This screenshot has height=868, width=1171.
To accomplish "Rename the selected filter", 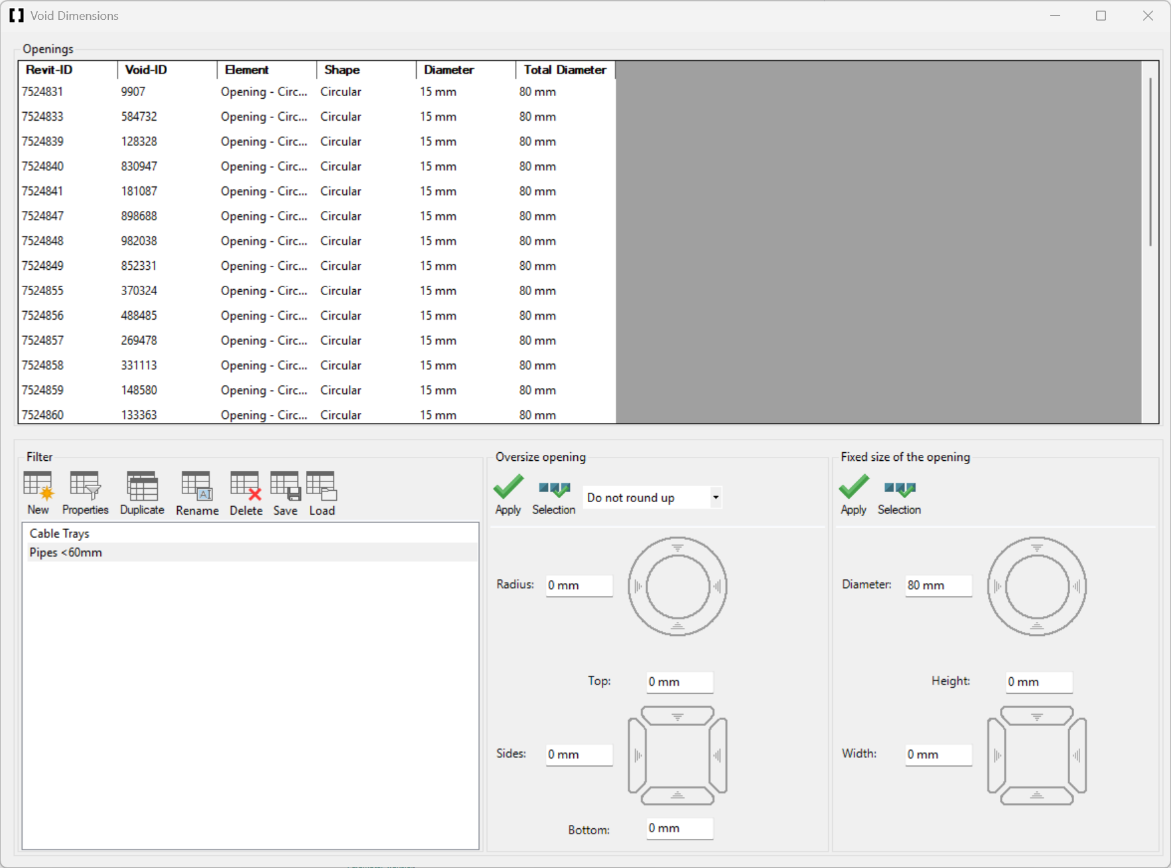I will (197, 493).
